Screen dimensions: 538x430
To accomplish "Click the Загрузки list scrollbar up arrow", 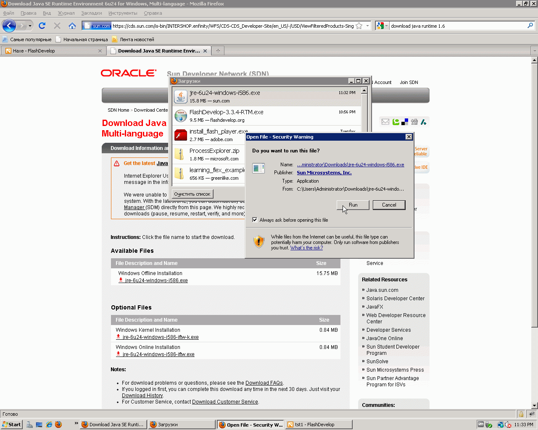I will 364,90.
